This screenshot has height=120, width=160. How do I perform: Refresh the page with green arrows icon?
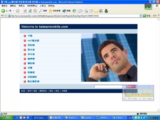(30, 11)
